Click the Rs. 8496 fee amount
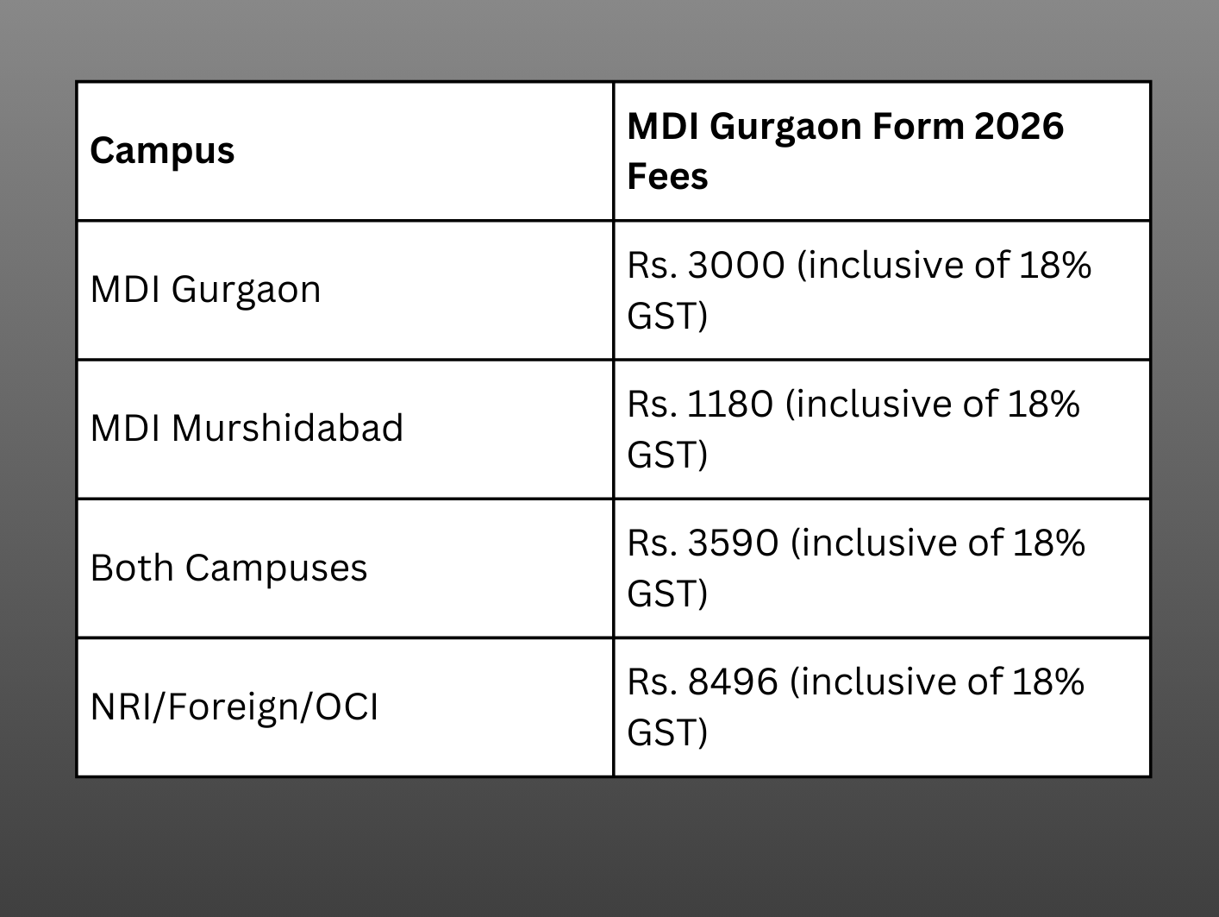 pyautogui.click(x=703, y=681)
